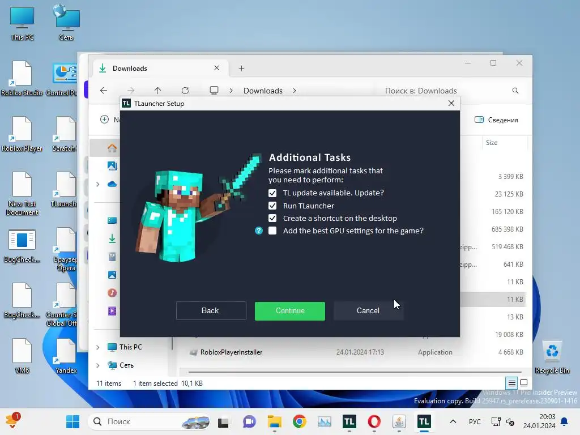Open notifications bell in system tray

tap(565, 421)
